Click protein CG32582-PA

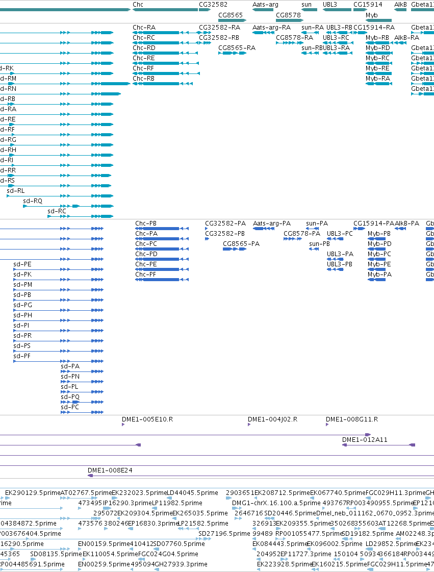(207, 229)
